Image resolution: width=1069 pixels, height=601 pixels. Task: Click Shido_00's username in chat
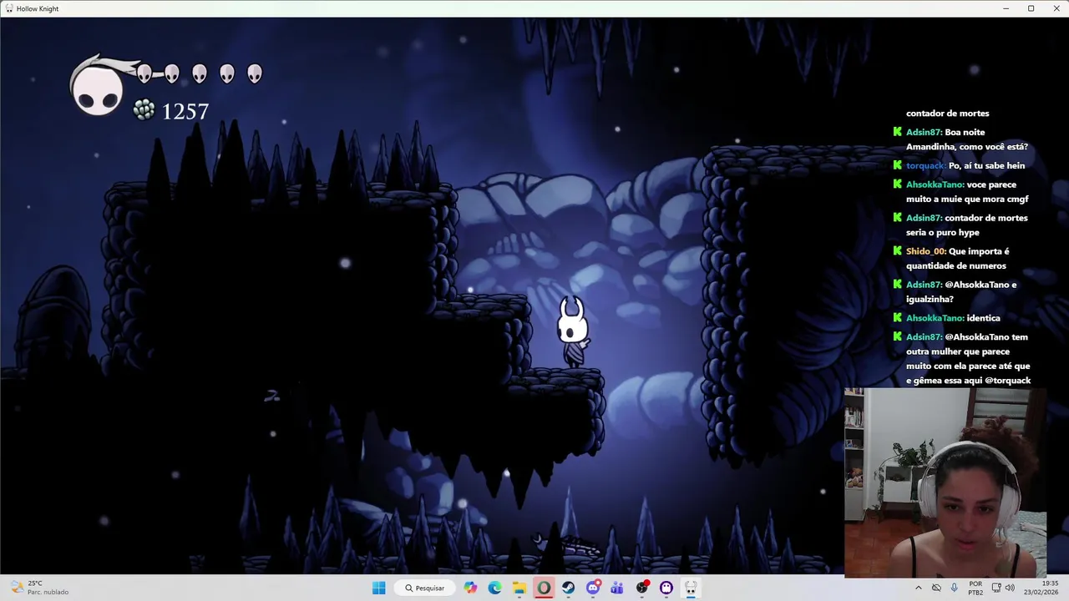(926, 251)
